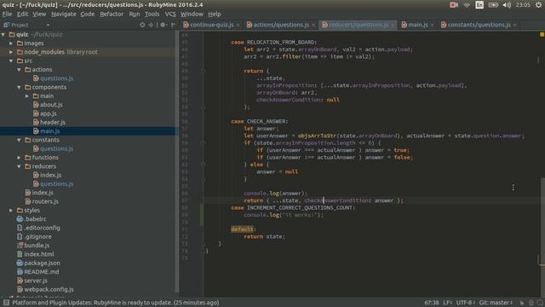This screenshot has height=307, width=545.
Task: Expand the functions folder
Action: click(x=19, y=158)
